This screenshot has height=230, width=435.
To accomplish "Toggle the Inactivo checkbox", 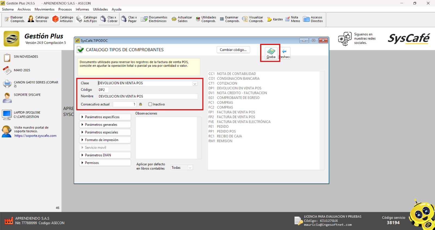I will click(x=150, y=104).
